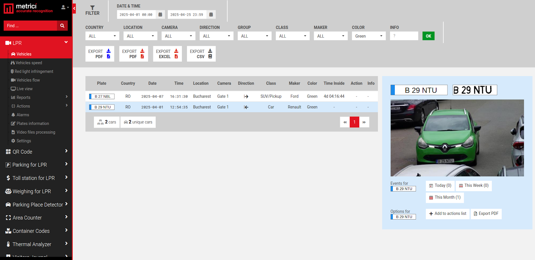The height and width of the screenshot is (260, 535).
Task: Open the Group dropdown
Action: [x=255, y=36]
